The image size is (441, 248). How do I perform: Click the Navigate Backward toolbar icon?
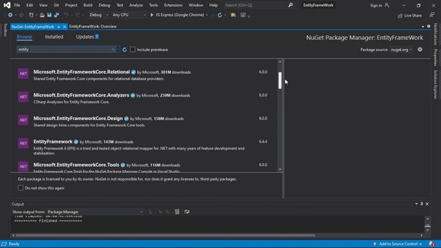[10, 15]
